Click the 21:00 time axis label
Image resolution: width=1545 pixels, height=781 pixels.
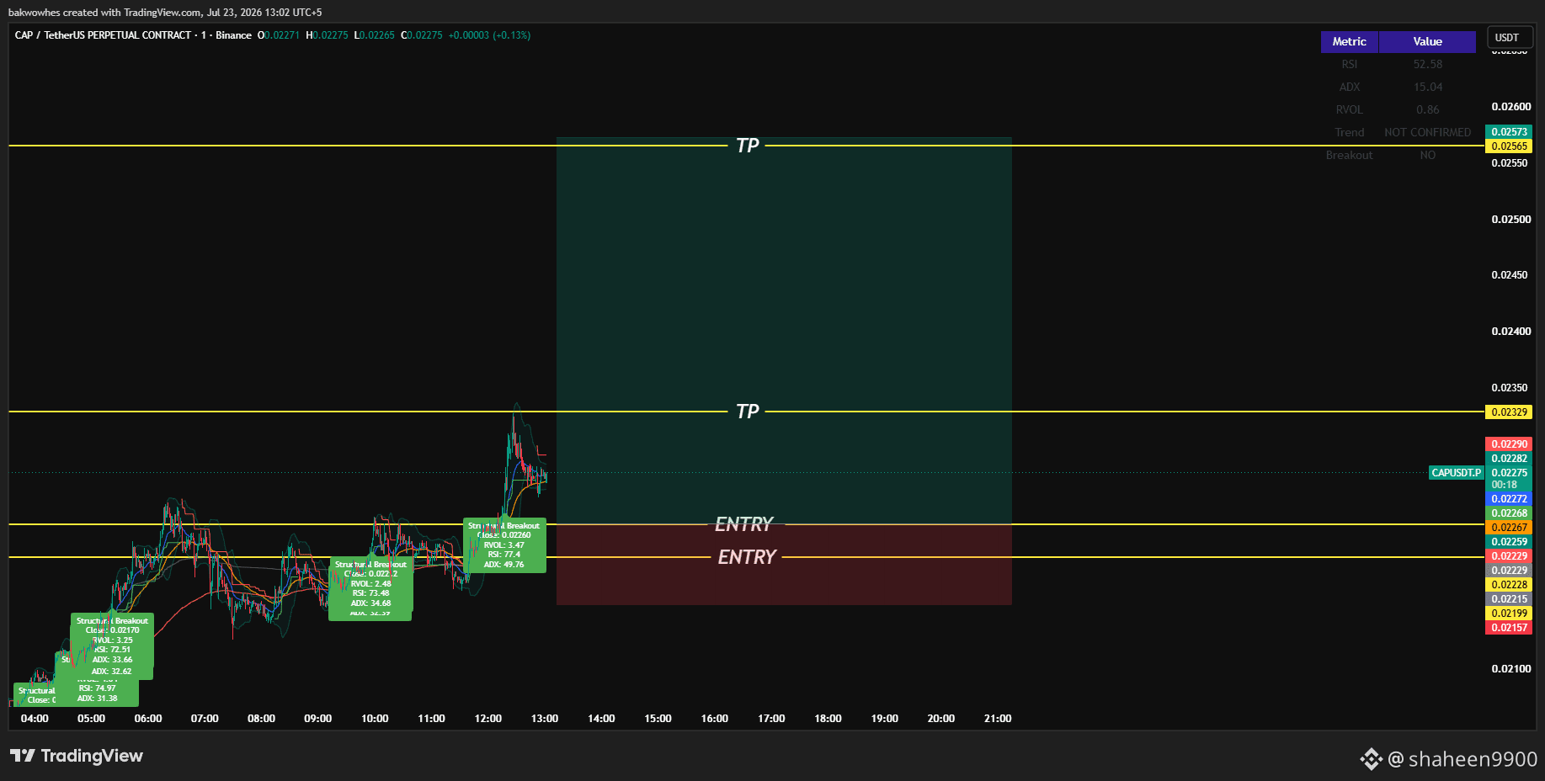coord(998,719)
